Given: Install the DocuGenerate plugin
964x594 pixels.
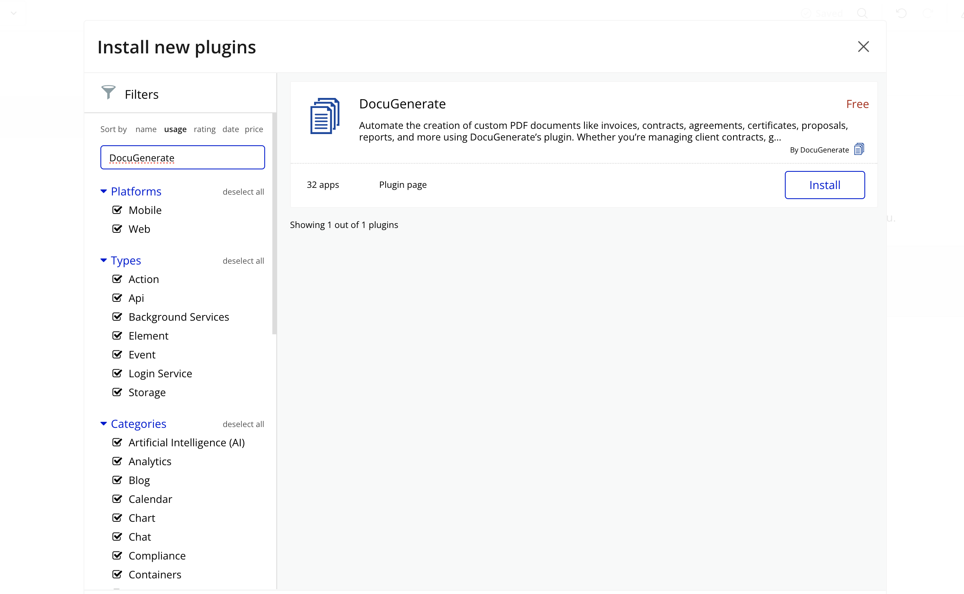Looking at the screenshot, I should coord(825,185).
